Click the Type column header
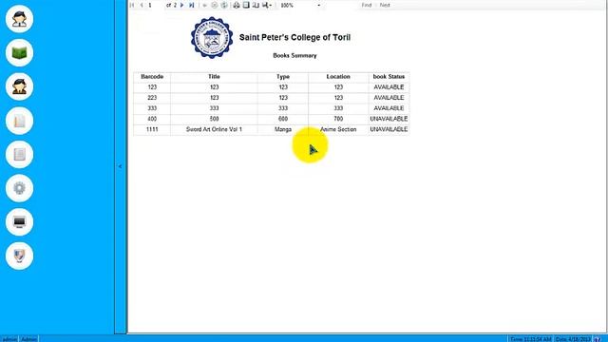Image resolution: width=608 pixels, height=342 pixels. [283, 77]
